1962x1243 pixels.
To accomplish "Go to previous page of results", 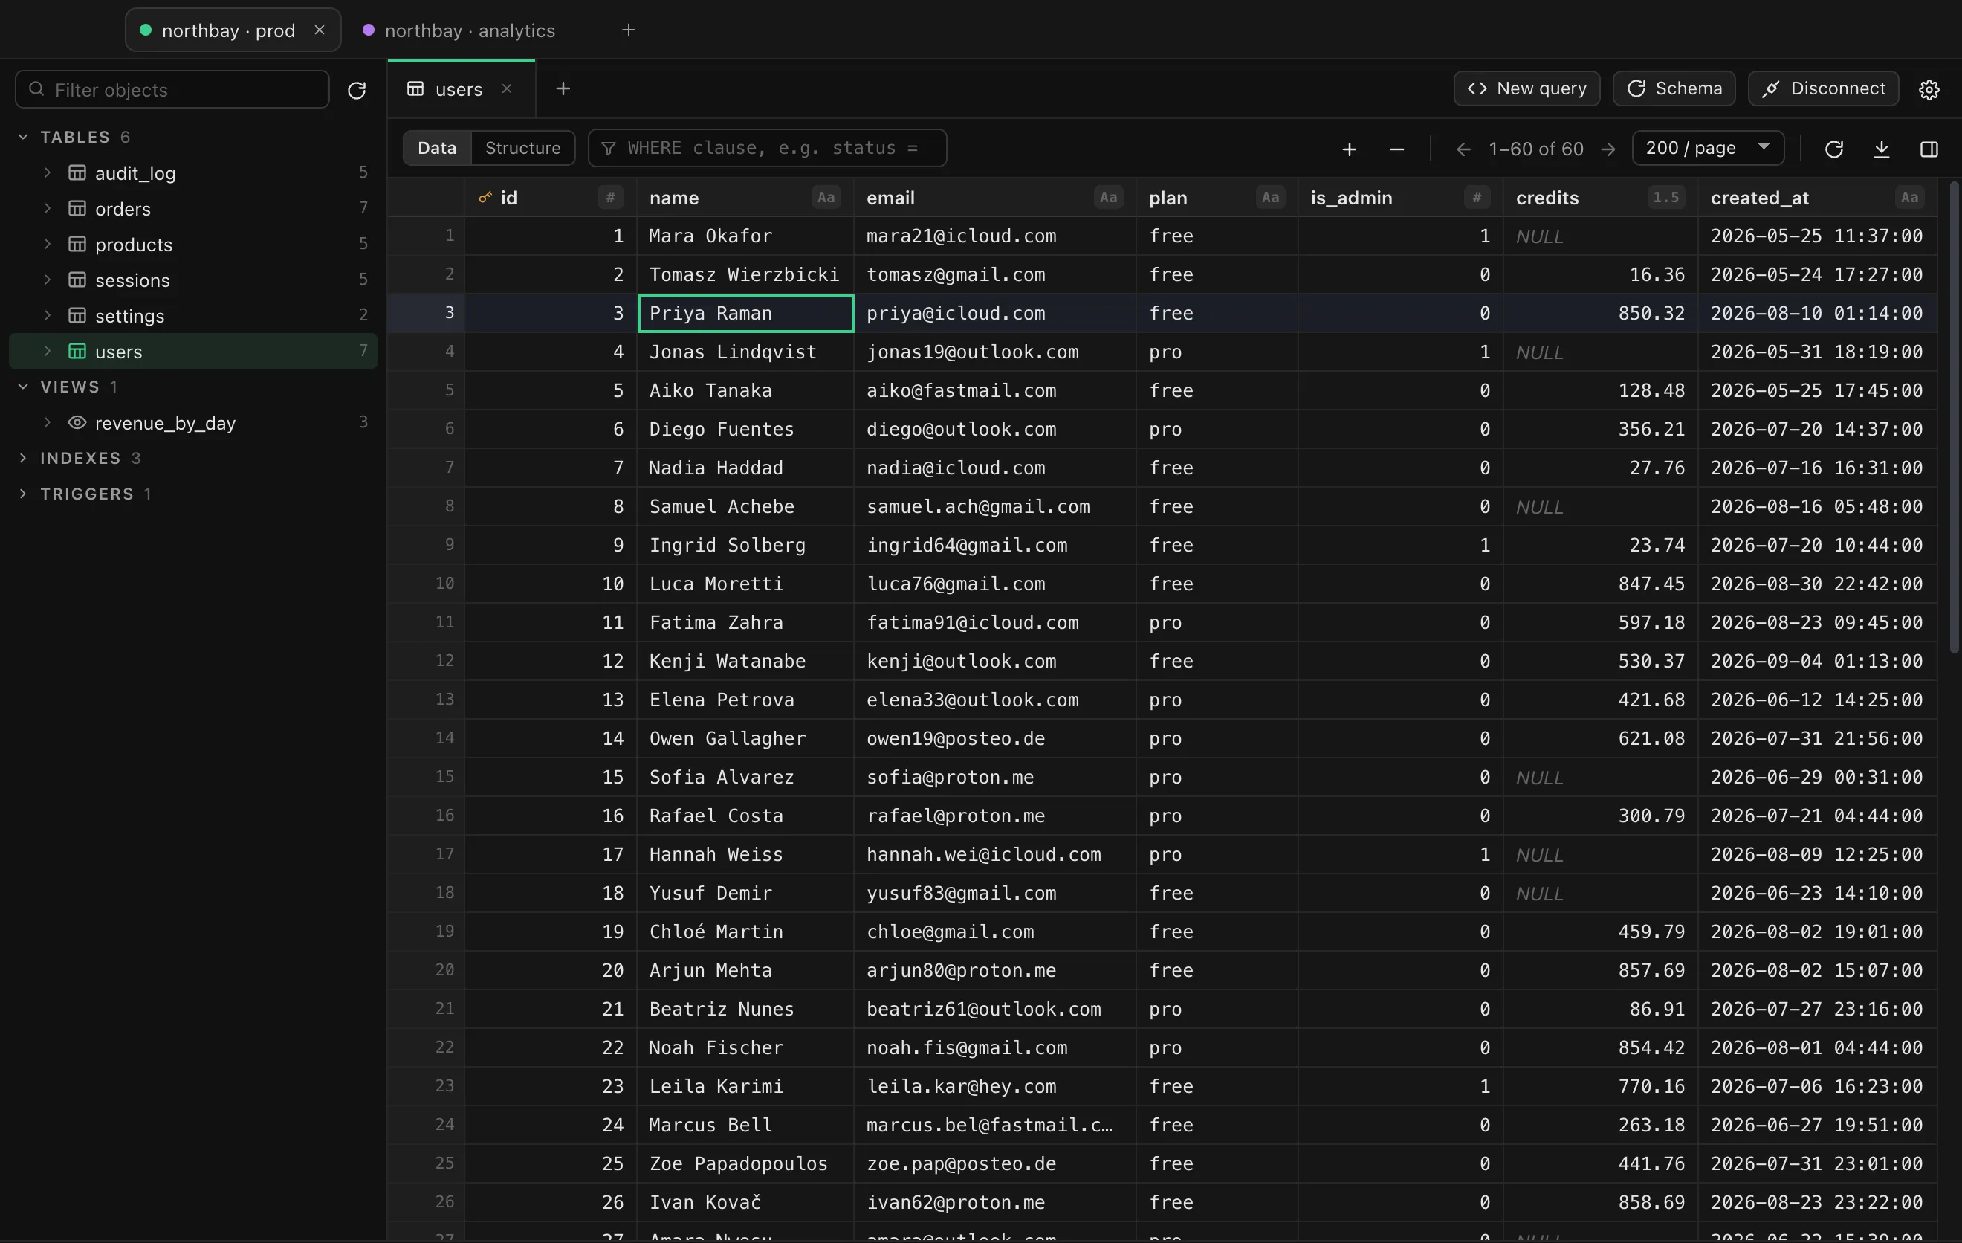I will point(1463,149).
